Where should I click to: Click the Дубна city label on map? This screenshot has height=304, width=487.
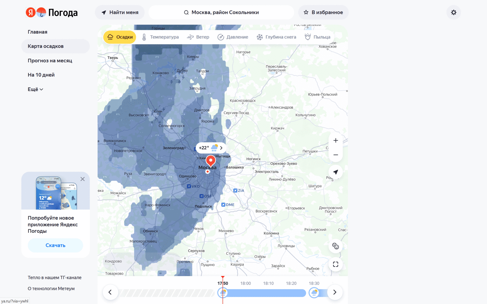pos(182,70)
